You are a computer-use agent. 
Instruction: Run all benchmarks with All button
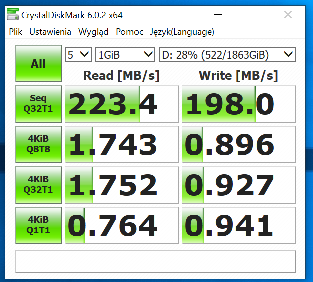tap(38, 64)
